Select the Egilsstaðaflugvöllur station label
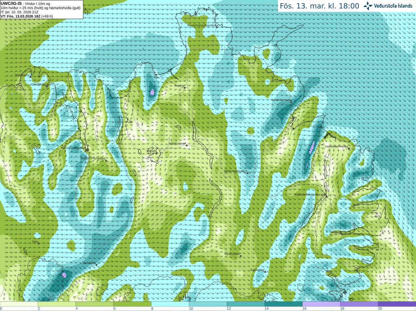The width and height of the screenshot is (416, 311). point(310,194)
